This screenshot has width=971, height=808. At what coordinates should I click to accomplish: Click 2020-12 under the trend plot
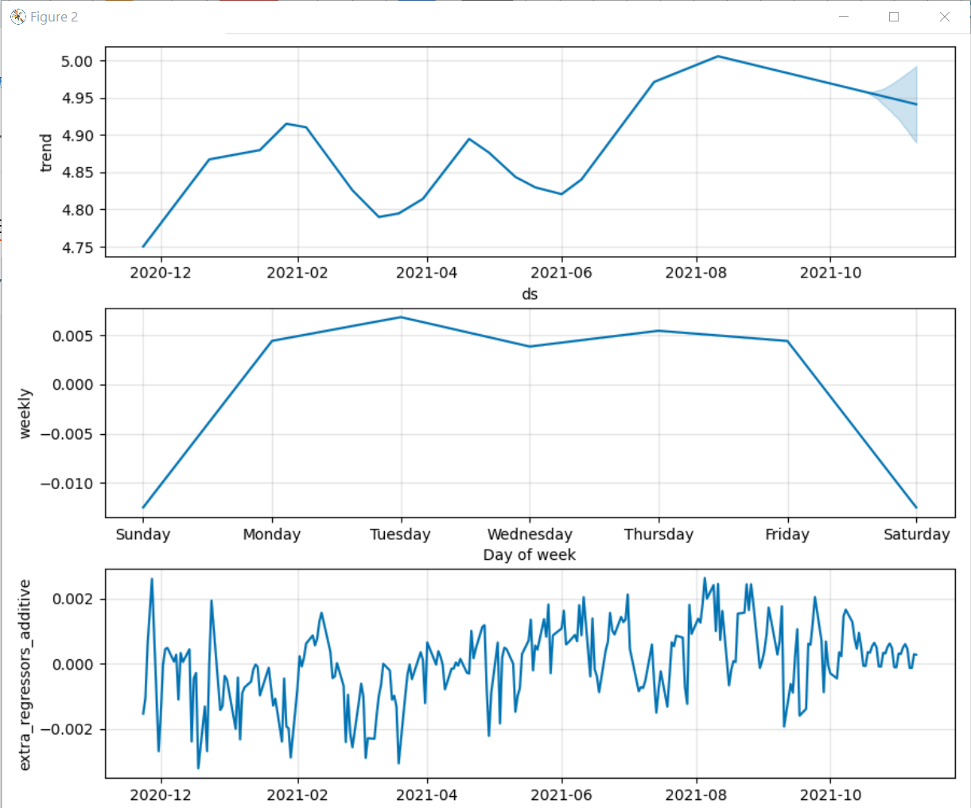tap(161, 273)
